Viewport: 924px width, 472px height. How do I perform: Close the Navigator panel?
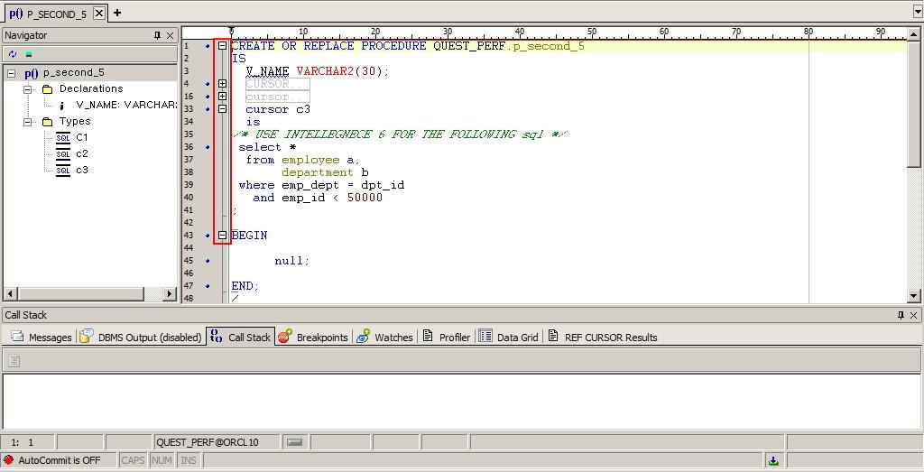click(171, 35)
